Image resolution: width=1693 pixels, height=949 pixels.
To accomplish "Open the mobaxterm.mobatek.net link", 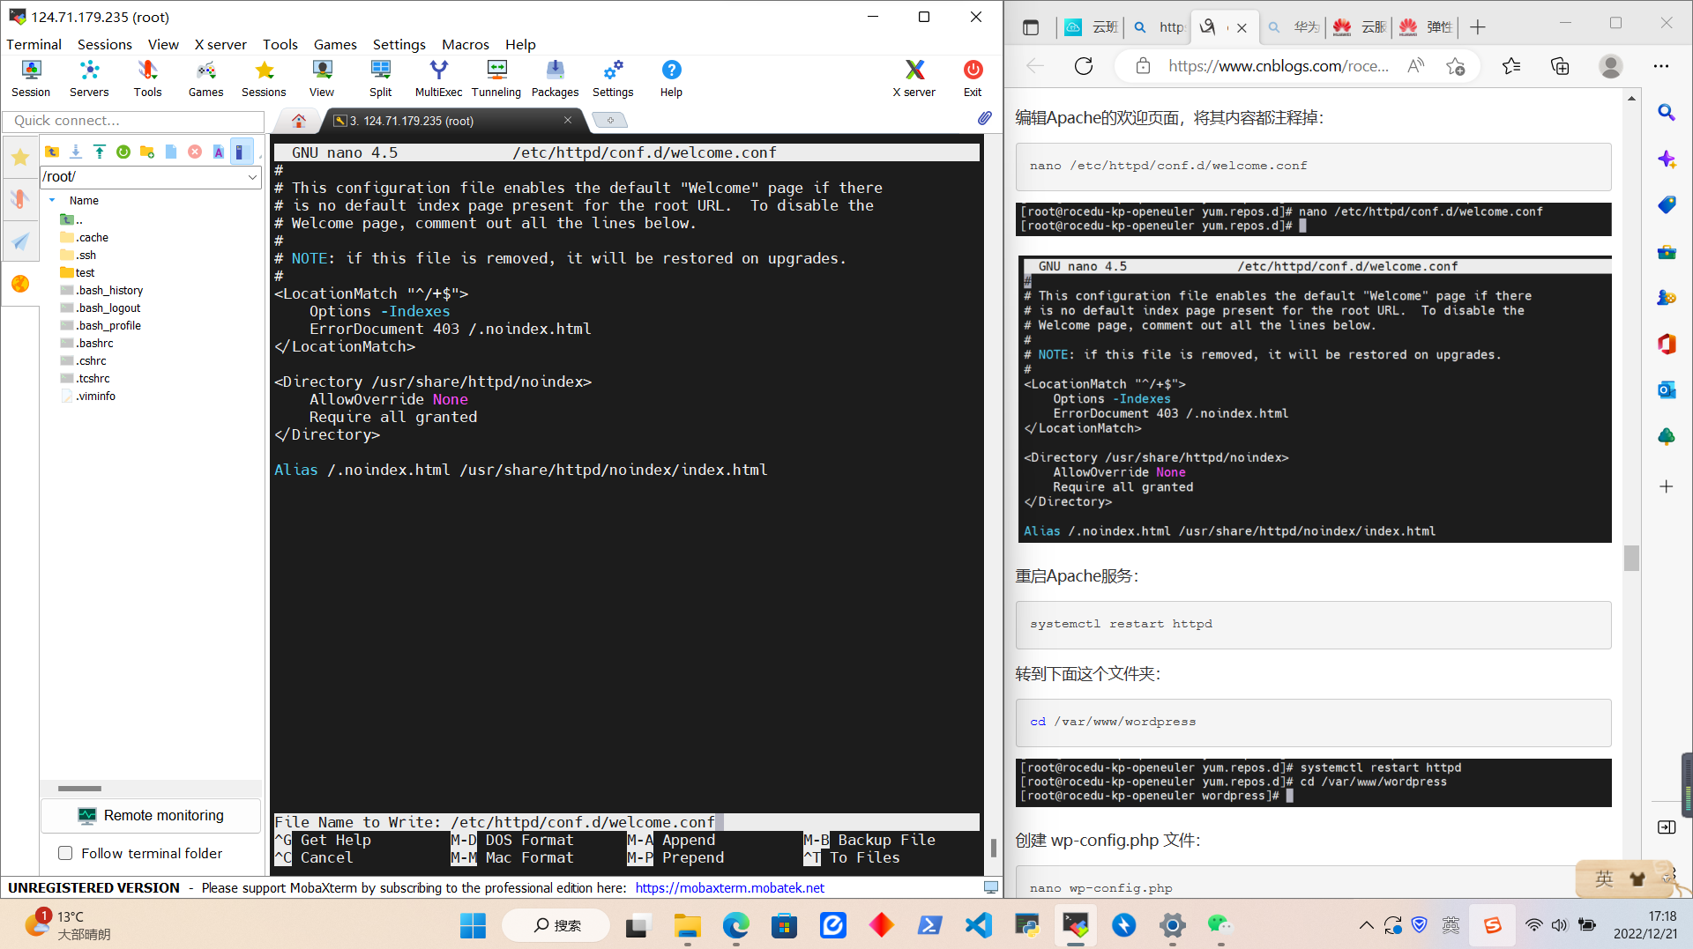I will (730, 887).
